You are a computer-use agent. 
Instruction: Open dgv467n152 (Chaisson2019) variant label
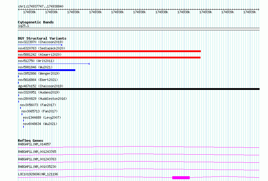click(x=41, y=86)
